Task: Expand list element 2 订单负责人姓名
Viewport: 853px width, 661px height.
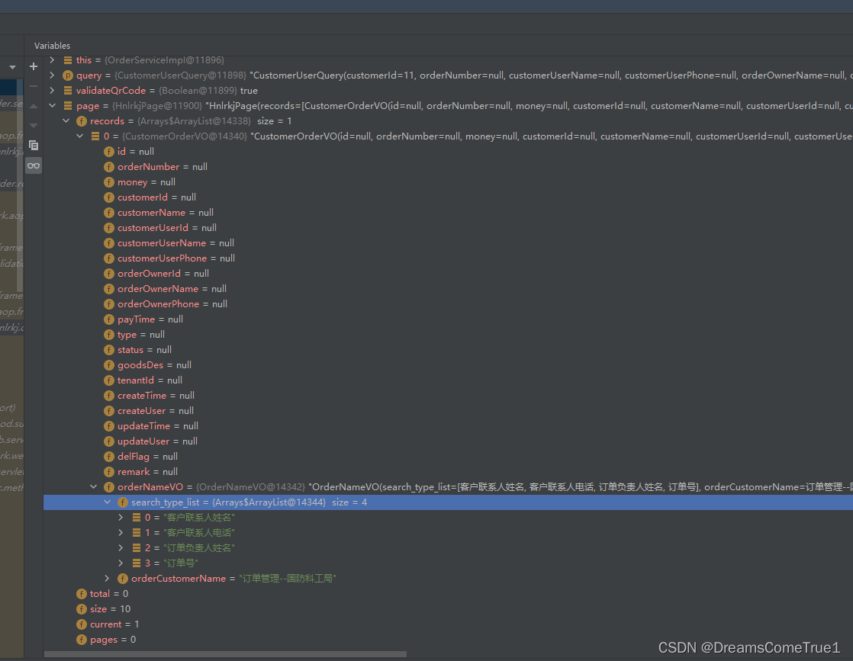Action: [x=121, y=548]
